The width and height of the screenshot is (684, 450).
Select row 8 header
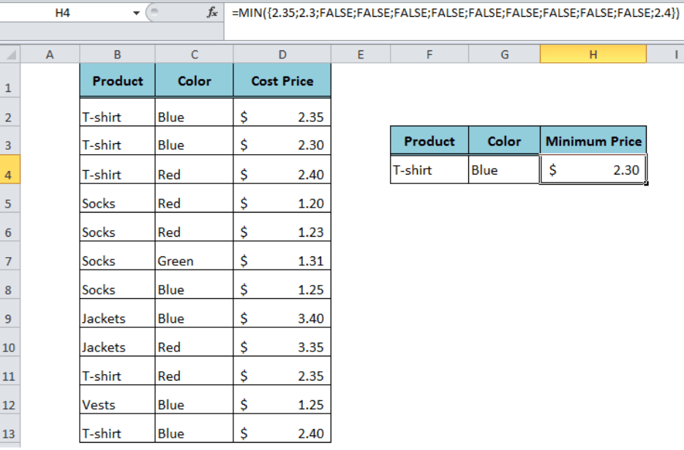tap(10, 284)
